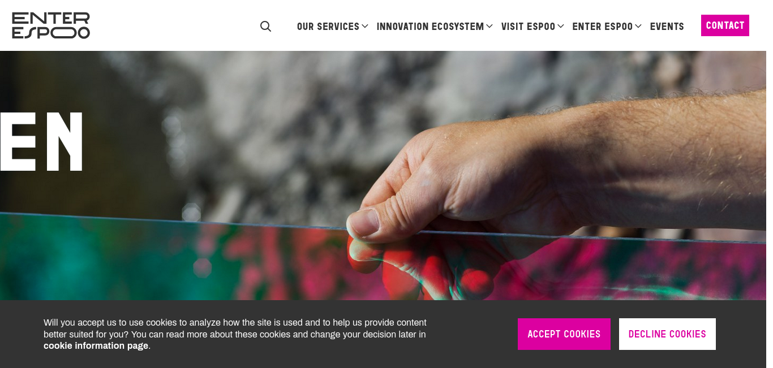The image size is (773, 368).
Task: Expand the Innovation Ecosystem chevron
Action: pyautogui.click(x=489, y=27)
